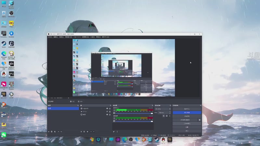Open Windows Start button on taskbar
This screenshot has width=260, height=146.
[x=92, y=140]
